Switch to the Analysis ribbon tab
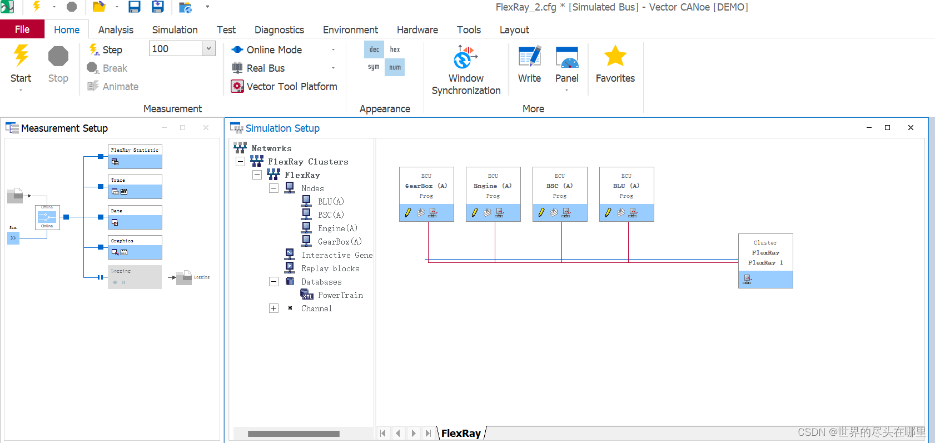935x443 pixels. [x=116, y=30]
